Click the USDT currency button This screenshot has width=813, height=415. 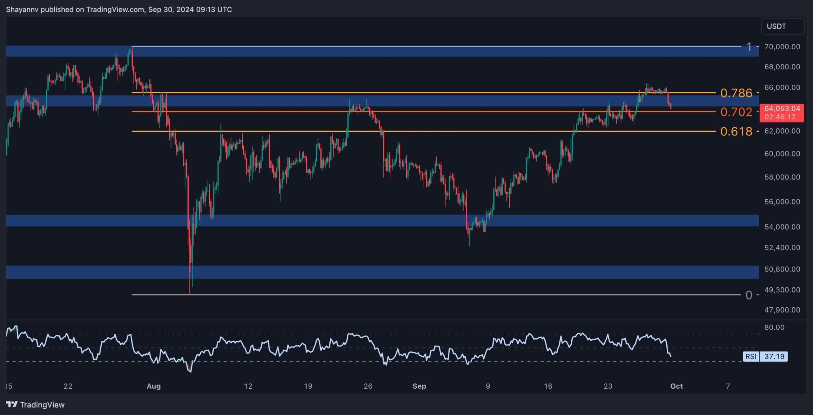point(783,26)
